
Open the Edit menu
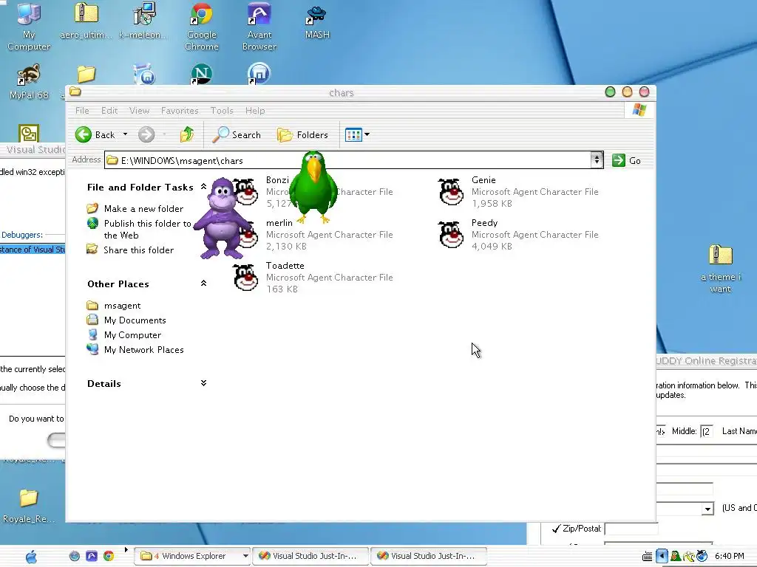[109, 111]
